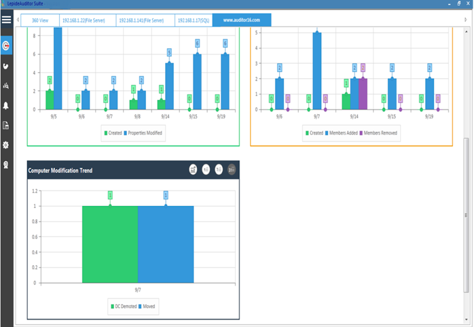Toggle Properties Modified legend series

point(143,133)
